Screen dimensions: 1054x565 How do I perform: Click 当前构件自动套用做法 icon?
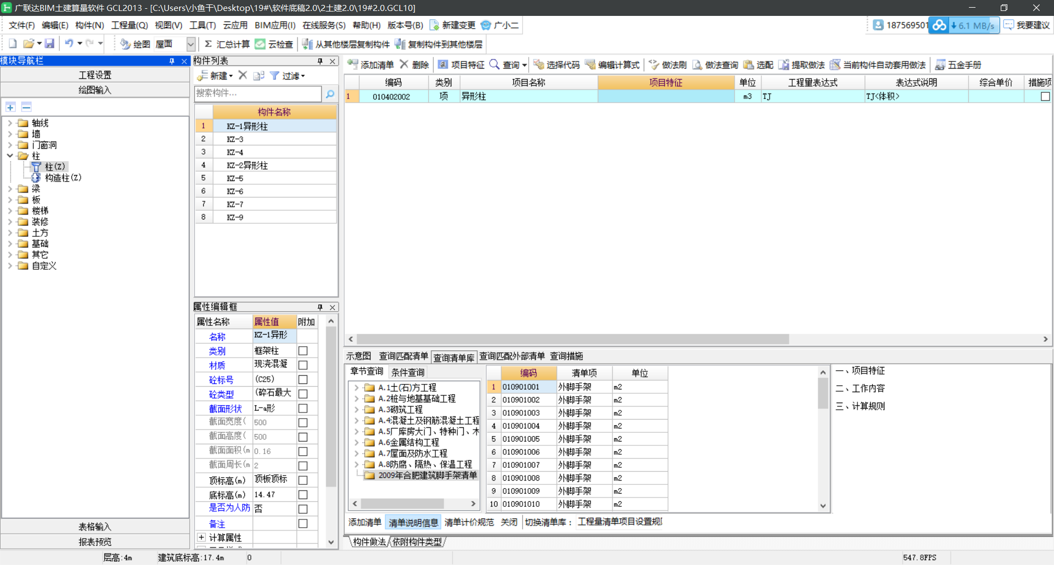835,65
